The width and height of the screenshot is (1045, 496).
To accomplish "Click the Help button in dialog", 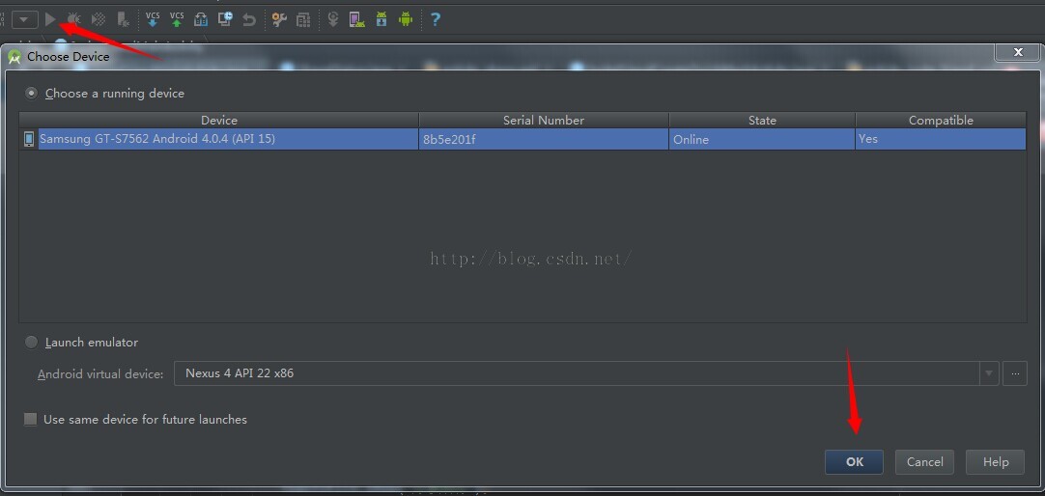I will (995, 462).
